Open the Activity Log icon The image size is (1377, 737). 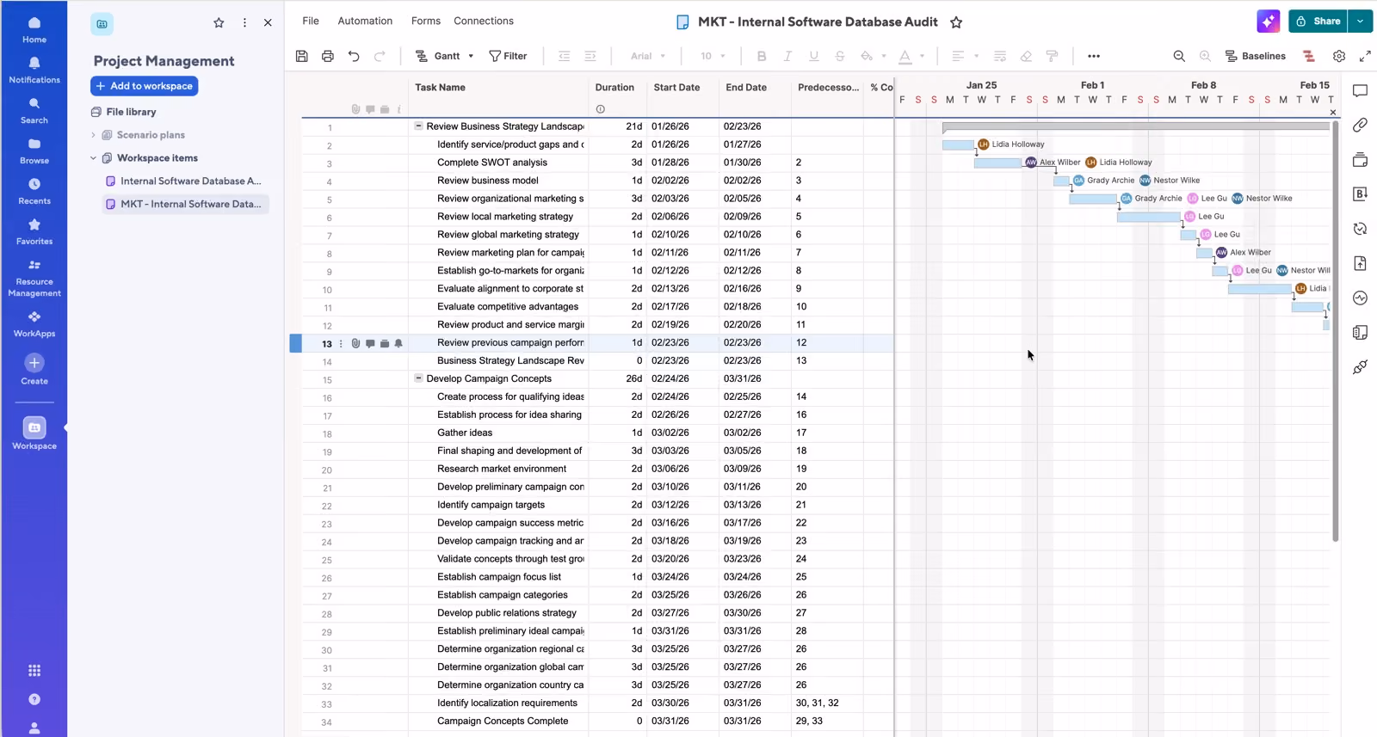tap(1360, 298)
